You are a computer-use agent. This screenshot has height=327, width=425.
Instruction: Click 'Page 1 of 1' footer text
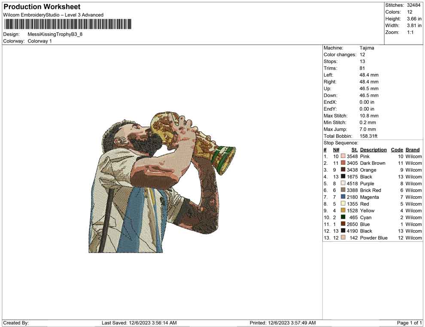click(409, 323)
